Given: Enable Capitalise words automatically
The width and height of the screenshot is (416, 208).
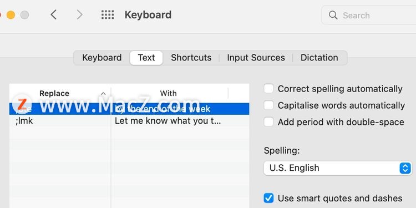Looking at the screenshot, I should point(268,105).
